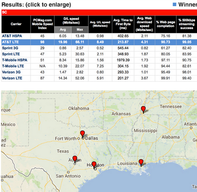The height and width of the screenshot is (192, 197).
Task: Click the red SC region header bar
Action: click(99, 12)
